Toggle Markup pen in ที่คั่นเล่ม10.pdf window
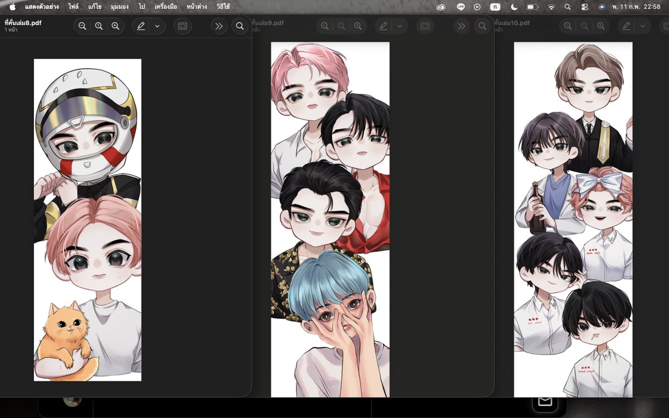Image resolution: width=669 pixels, height=418 pixels. click(x=626, y=26)
